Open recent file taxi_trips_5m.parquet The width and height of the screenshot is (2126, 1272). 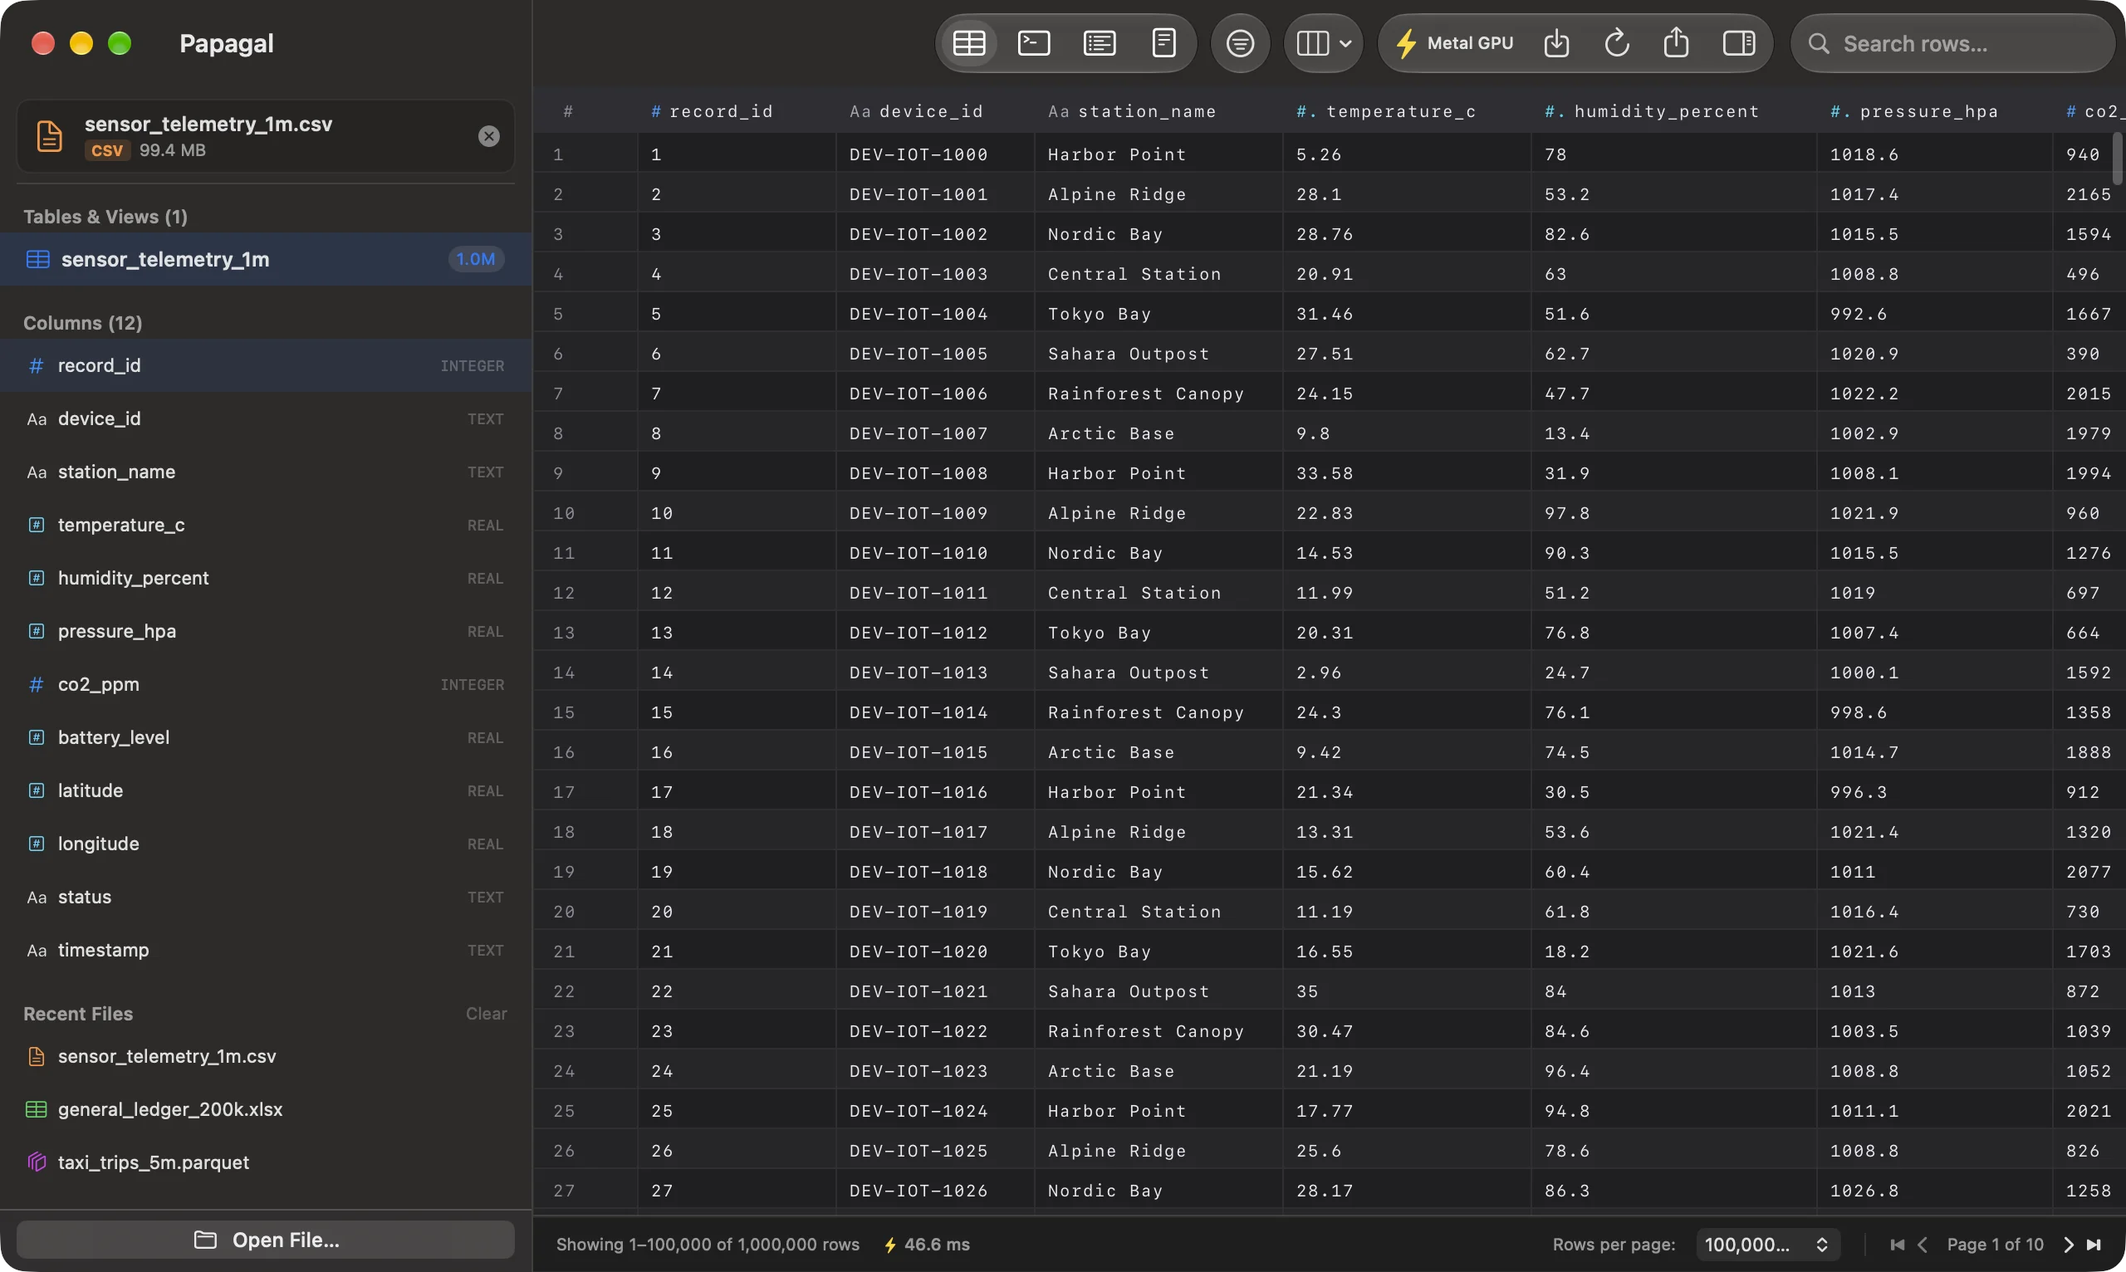(x=266, y=1162)
